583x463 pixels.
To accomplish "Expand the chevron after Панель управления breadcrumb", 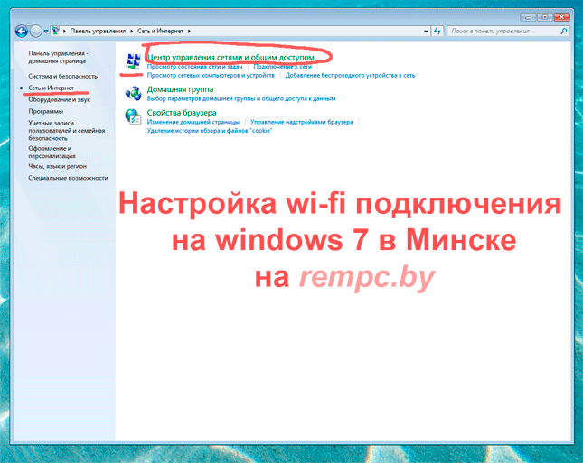I will [132, 32].
